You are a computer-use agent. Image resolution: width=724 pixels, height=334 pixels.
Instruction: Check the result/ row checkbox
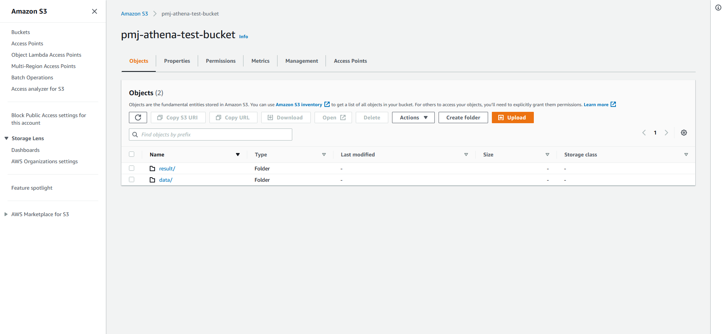[132, 168]
